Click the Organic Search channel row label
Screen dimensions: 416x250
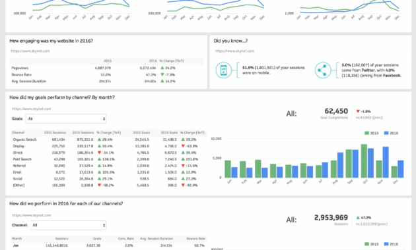[x=24, y=139]
